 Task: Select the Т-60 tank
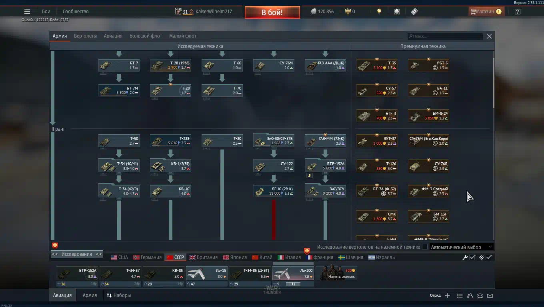click(222, 65)
